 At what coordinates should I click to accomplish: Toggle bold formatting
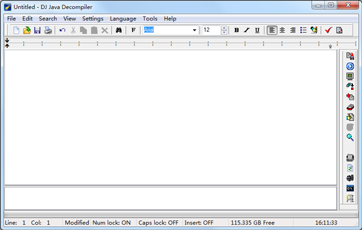[x=237, y=30]
